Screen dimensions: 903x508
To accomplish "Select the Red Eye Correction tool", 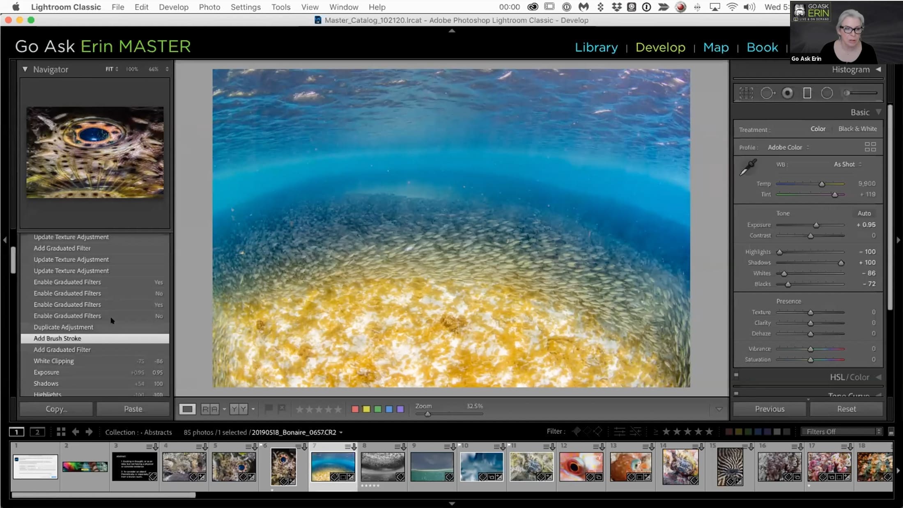I will [x=787, y=93].
